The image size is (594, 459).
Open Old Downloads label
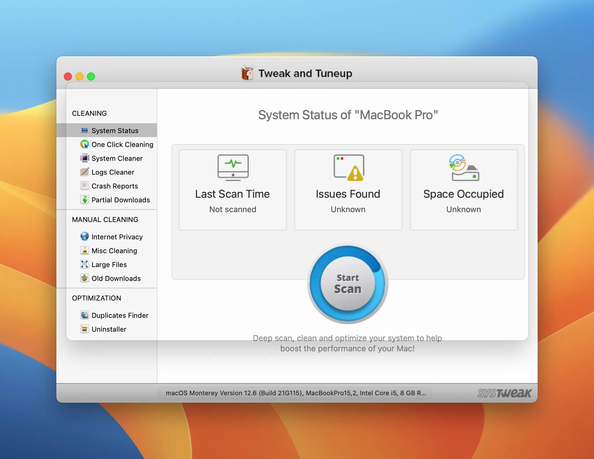pos(116,279)
